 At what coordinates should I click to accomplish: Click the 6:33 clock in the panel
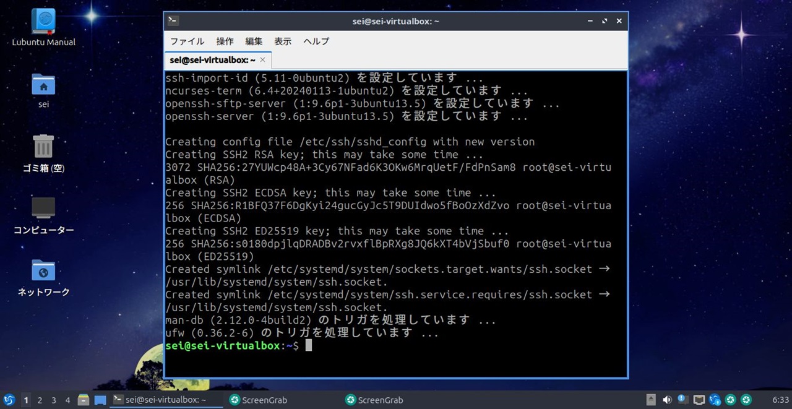point(780,400)
